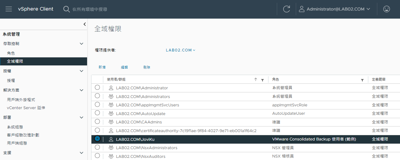Open the filter icon in 角色 column

[x=362, y=80]
